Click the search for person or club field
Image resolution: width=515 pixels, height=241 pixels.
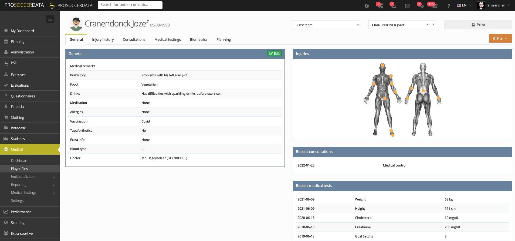click(130, 5)
